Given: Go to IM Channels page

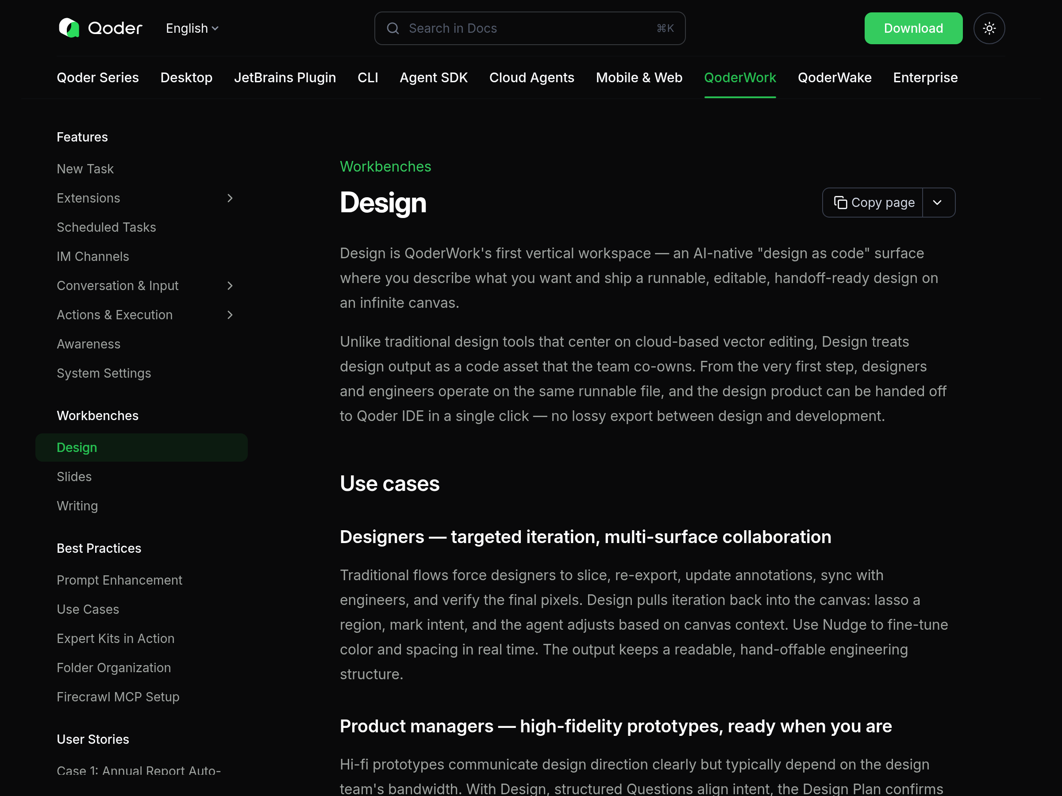Looking at the screenshot, I should click(x=92, y=256).
